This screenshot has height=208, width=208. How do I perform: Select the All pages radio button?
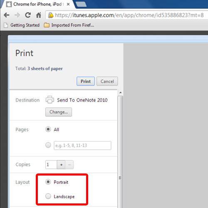click(48, 129)
